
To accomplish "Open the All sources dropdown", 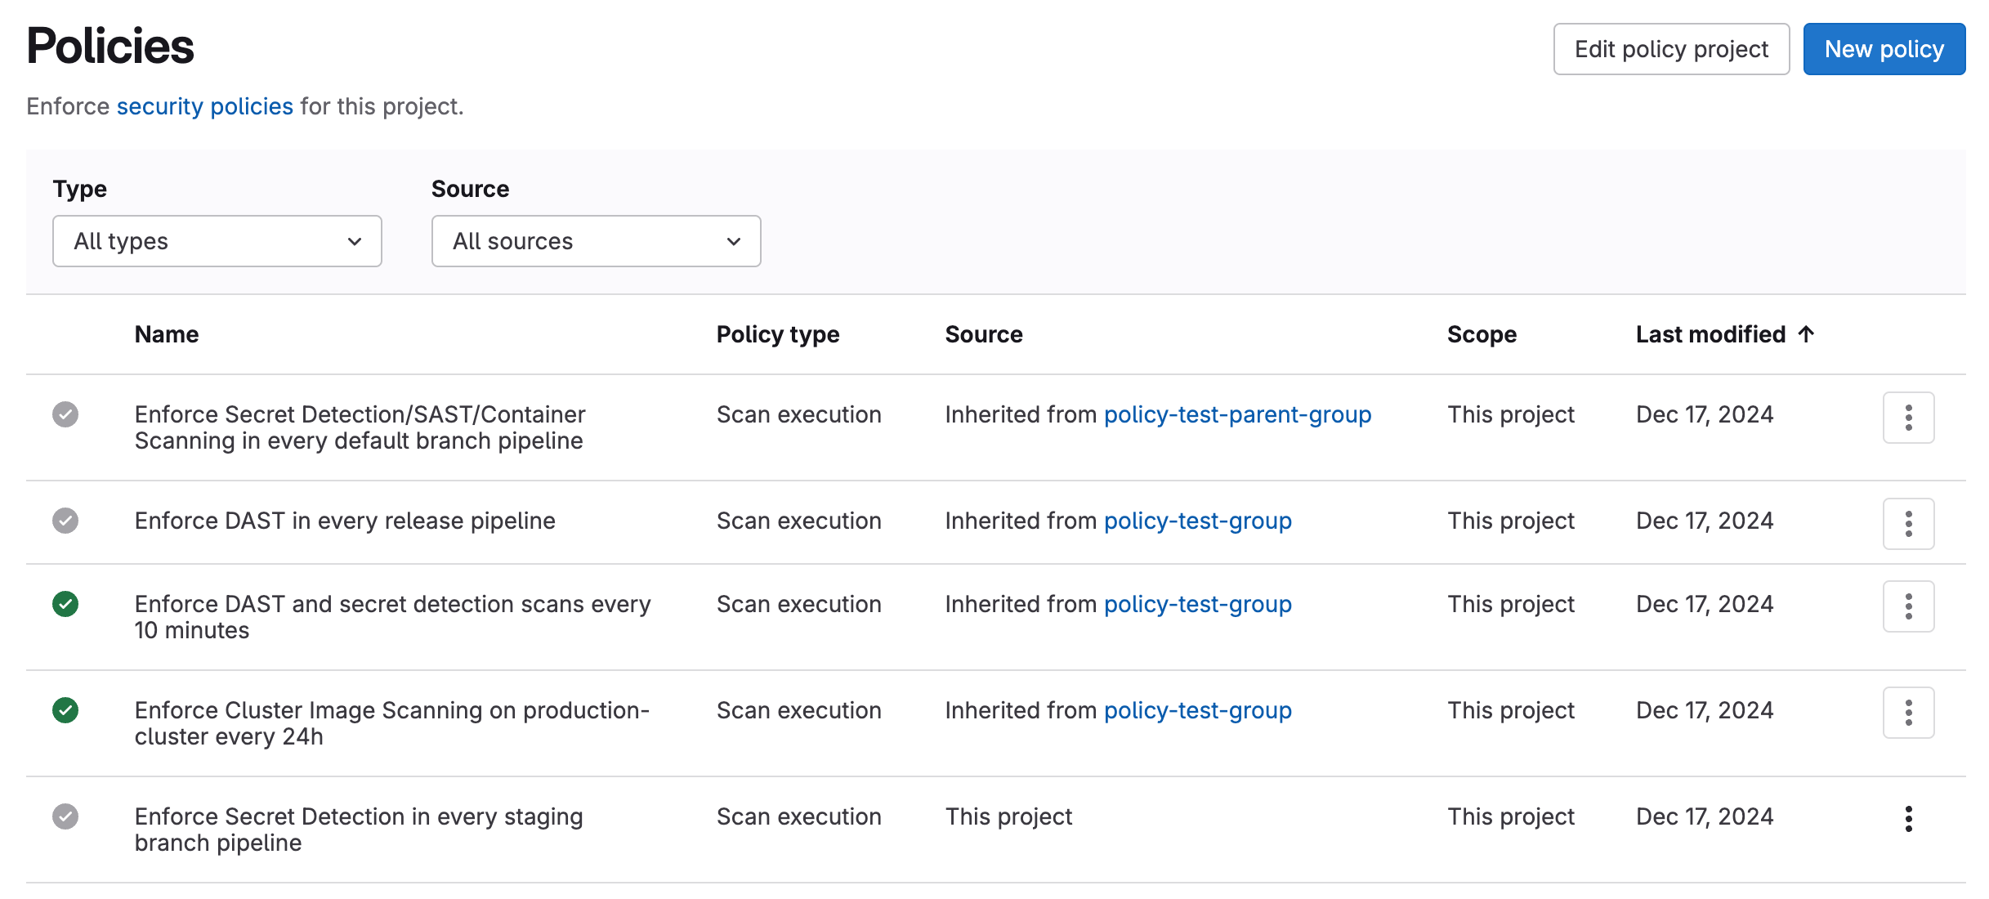I will point(596,240).
